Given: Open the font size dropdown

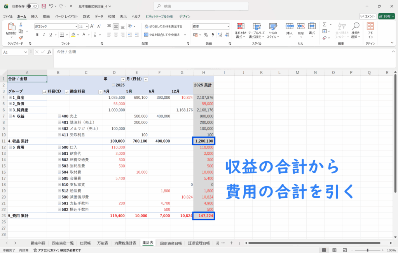Looking at the screenshot, I should click(86, 26).
